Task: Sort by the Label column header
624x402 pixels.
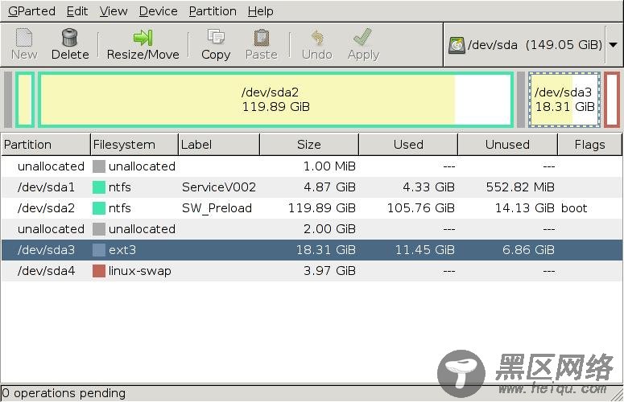Action: pos(219,145)
